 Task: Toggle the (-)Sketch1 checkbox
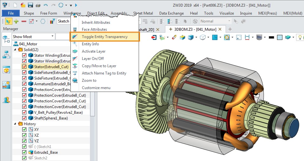point(24,146)
